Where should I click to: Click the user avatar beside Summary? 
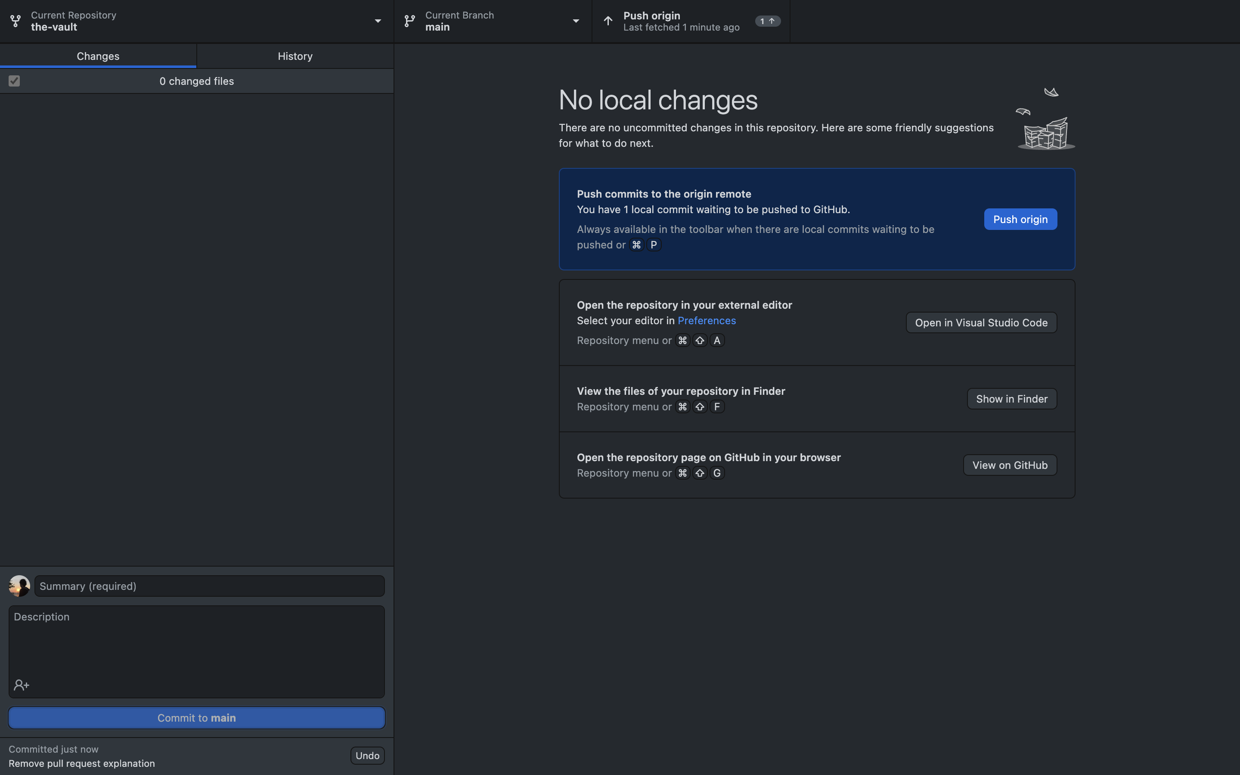click(19, 586)
